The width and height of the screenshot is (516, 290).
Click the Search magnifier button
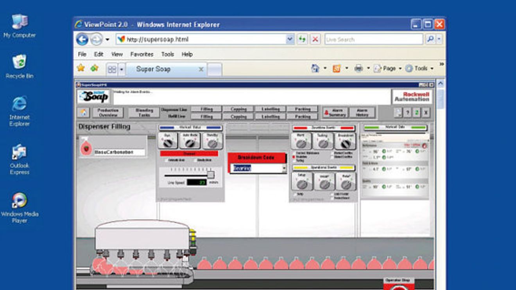(x=430, y=39)
